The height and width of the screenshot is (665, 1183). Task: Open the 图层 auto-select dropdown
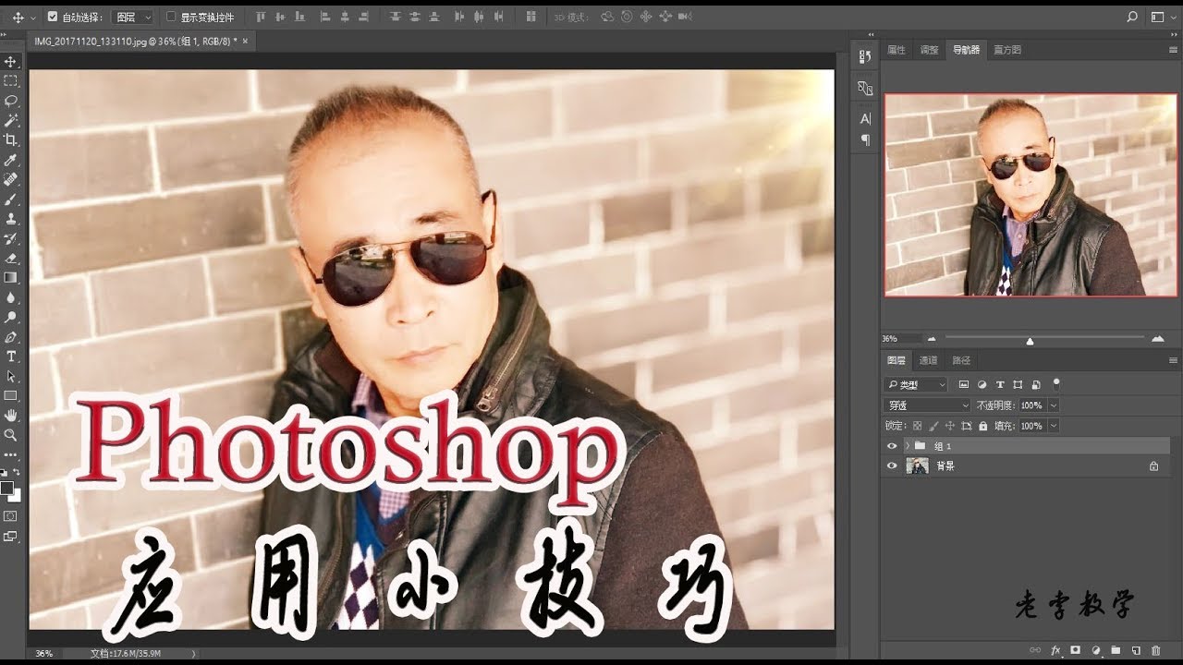point(133,17)
